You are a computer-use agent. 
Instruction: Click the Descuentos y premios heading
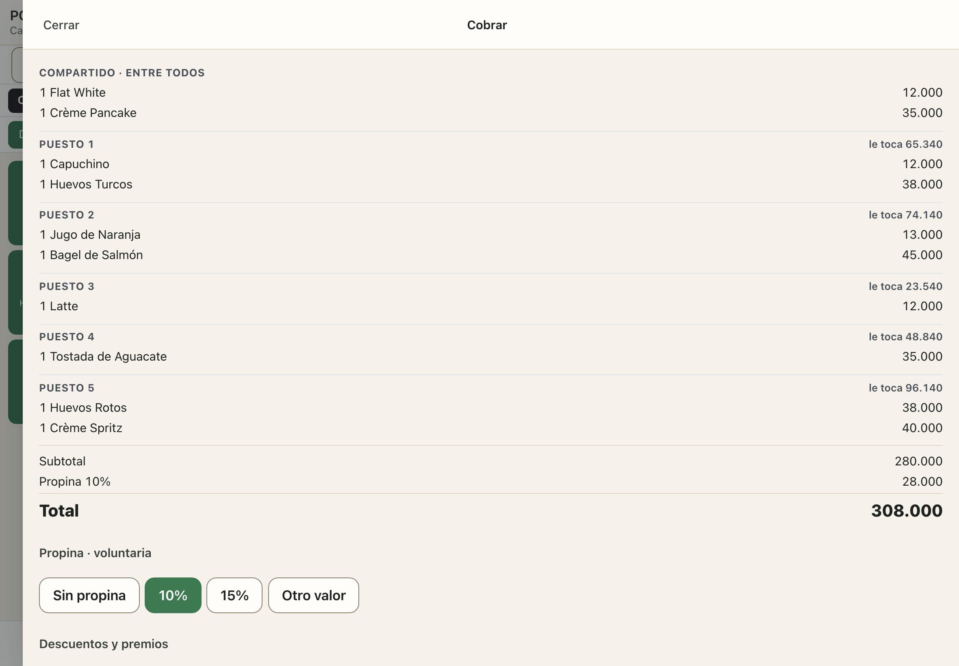tap(104, 644)
